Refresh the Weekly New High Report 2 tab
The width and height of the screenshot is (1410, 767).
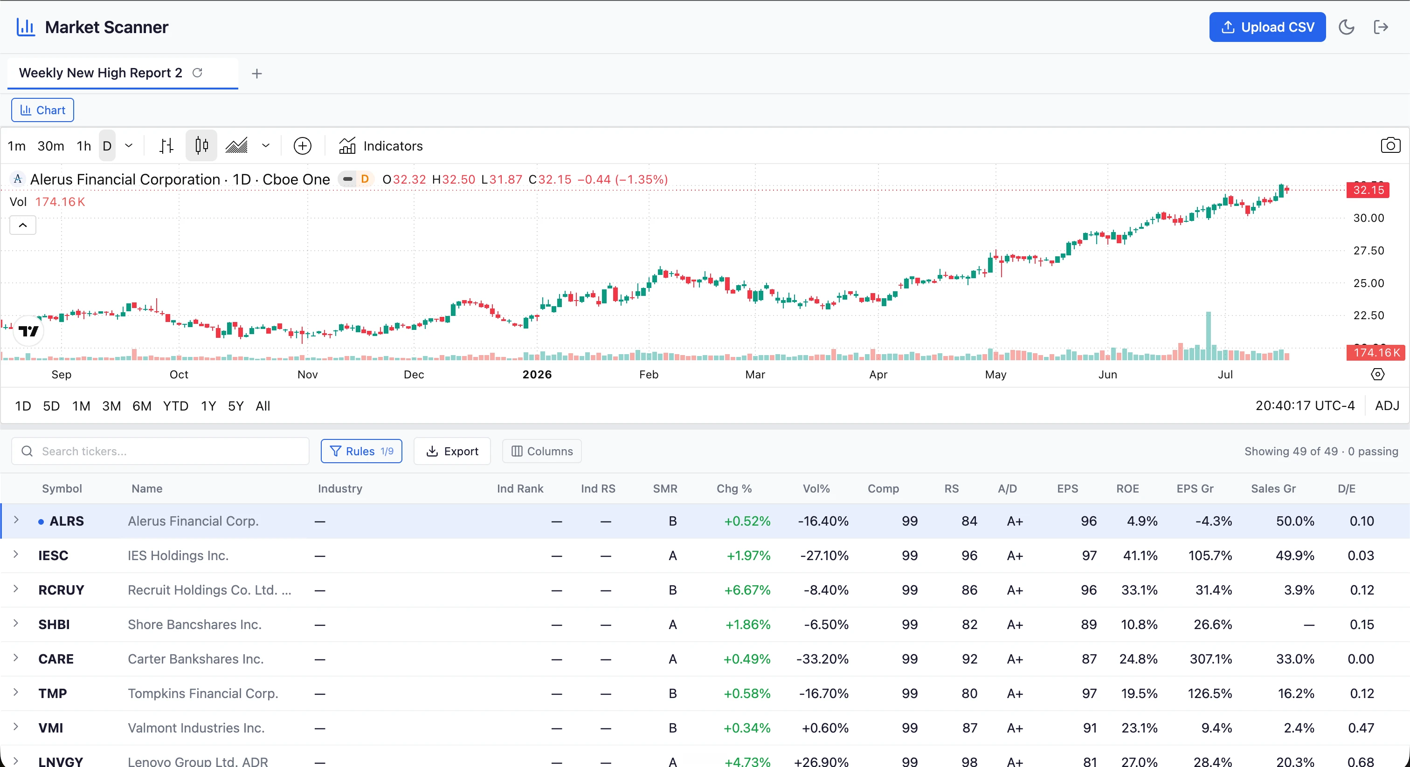[x=198, y=73]
